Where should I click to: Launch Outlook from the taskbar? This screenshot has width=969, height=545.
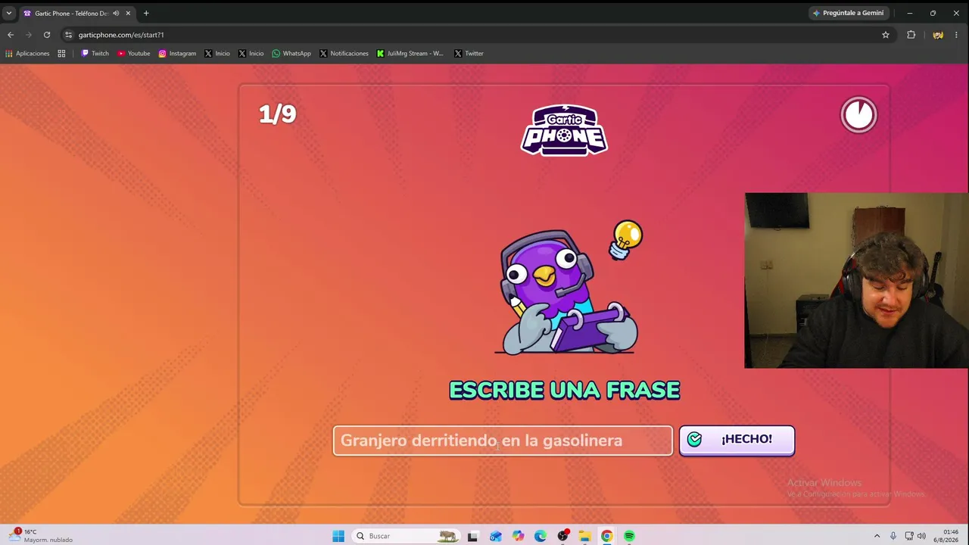[496, 536]
